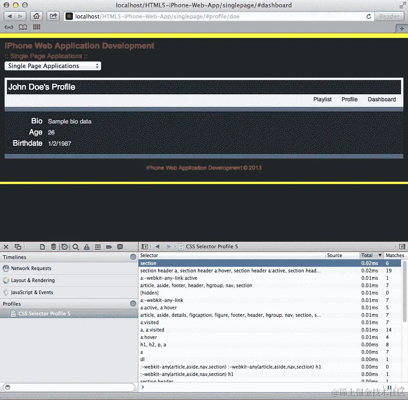Select the [hidden] selector row

[270, 293]
